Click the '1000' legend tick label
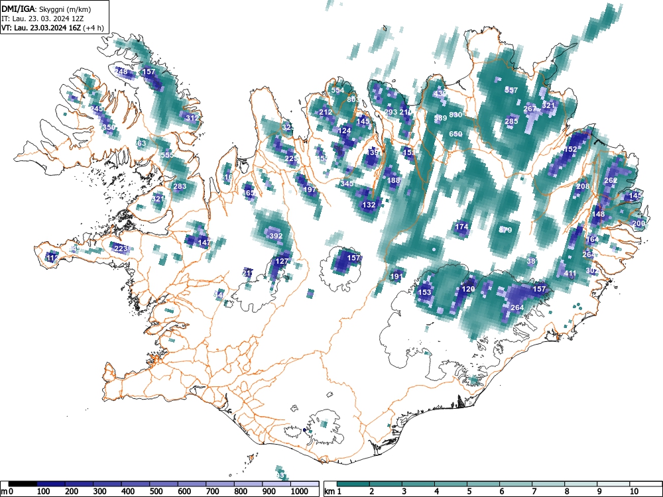The height and width of the screenshot is (497, 663). pyautogui.click(x=300, y=492)
